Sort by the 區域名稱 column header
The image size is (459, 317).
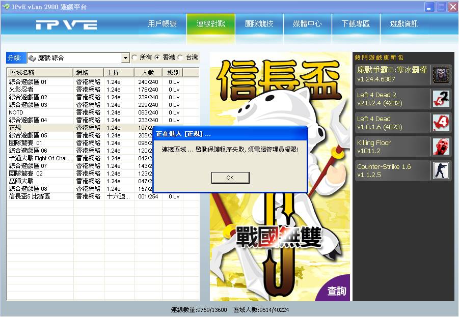tap(40, 72)
